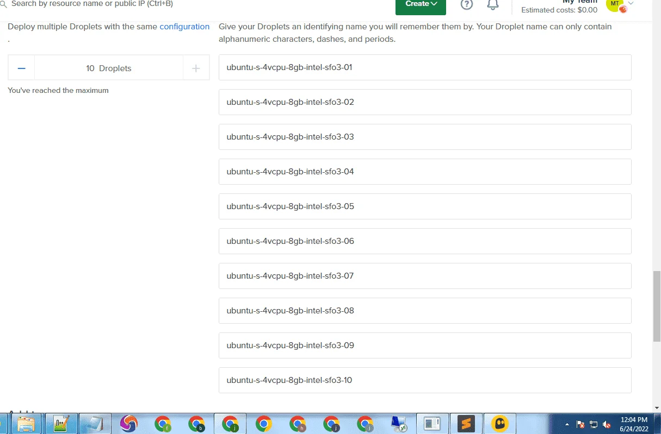Open the help question mark icon
This screenshot has width=661, height=434.
tap(467, 4)
